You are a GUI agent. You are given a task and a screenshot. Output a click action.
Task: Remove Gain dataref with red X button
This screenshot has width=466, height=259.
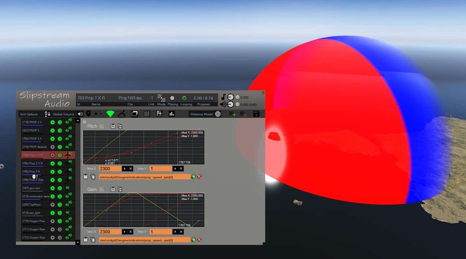pyautogui.click(x=199, y=240)
